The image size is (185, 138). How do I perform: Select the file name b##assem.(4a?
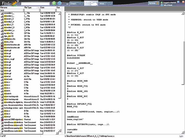coord(10,39)
